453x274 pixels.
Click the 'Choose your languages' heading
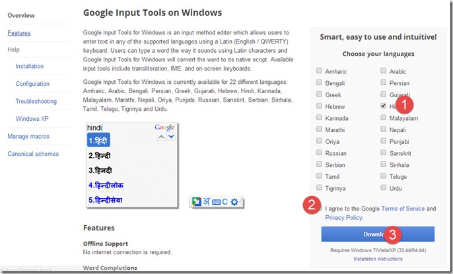click(x=378, y=54)
